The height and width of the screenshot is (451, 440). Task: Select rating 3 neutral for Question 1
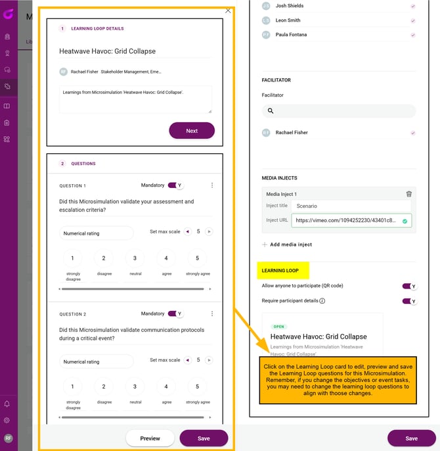click(135, 258)
